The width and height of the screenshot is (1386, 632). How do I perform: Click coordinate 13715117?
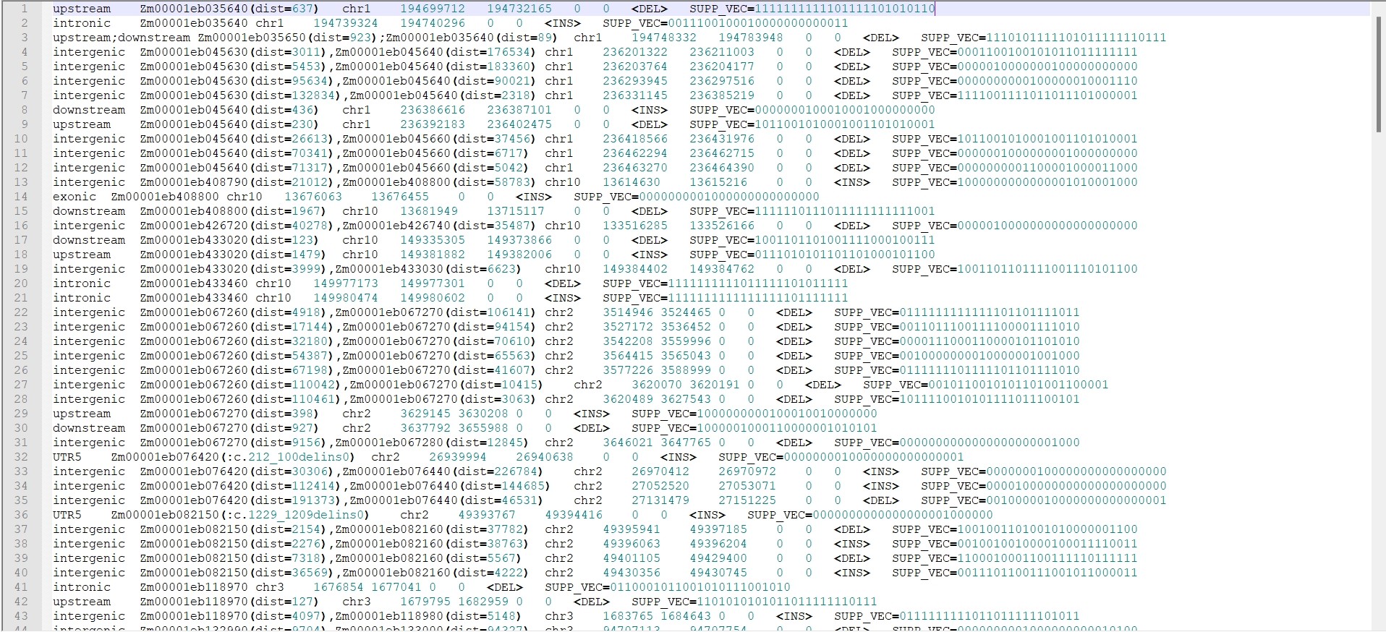pos(516,211)
